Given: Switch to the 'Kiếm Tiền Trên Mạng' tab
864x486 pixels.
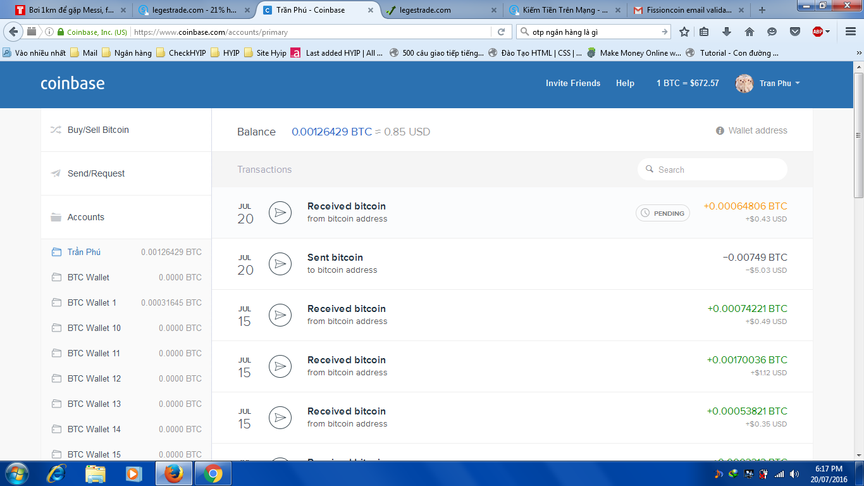Looking at the screenshot, I should click(x=564, y=10).
